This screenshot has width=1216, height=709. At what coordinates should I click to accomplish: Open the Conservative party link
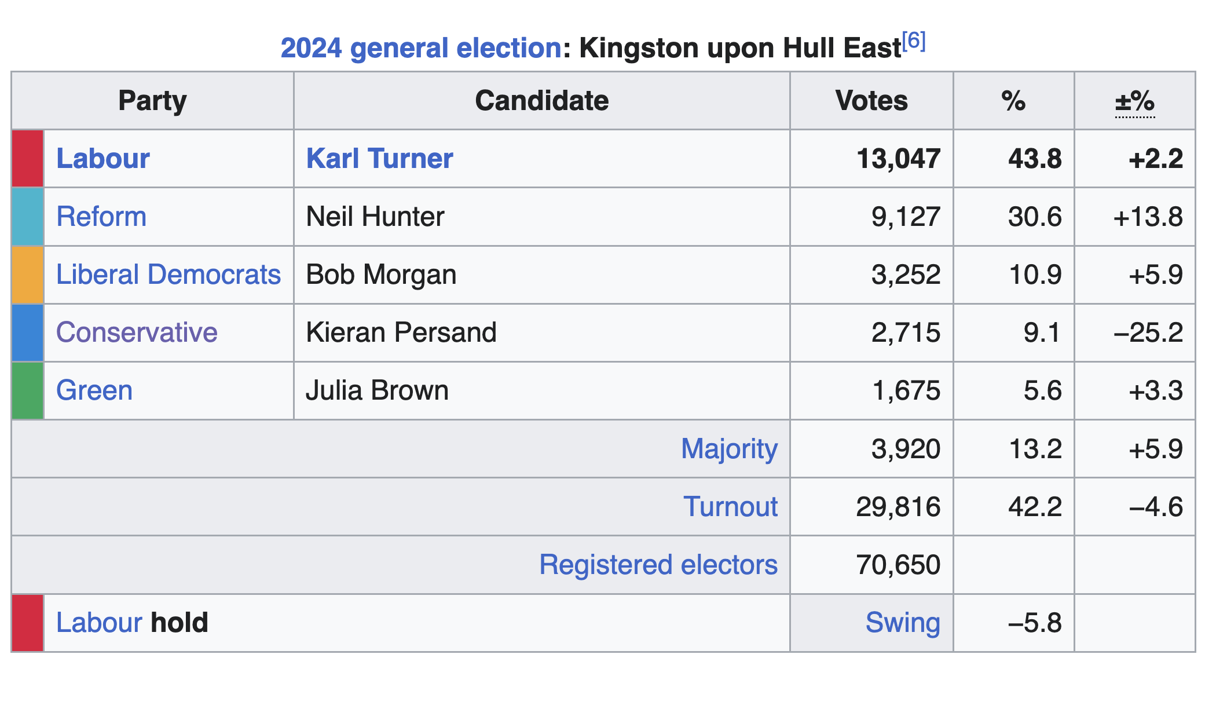click(137, 332)
